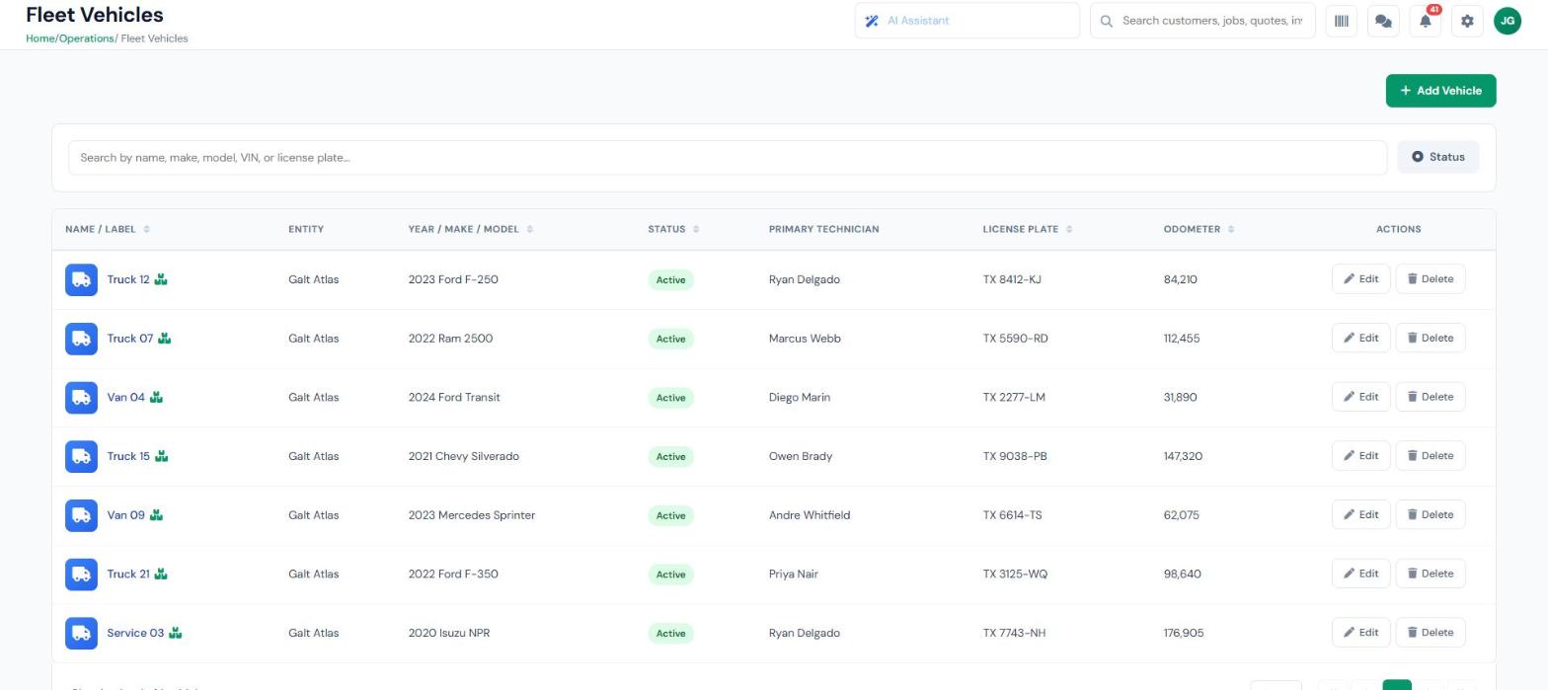The width and height of the screenshot is (1548, 690).
Task: Click the blue truck icon for Truck 12
Action: click(x=81, y=279)
